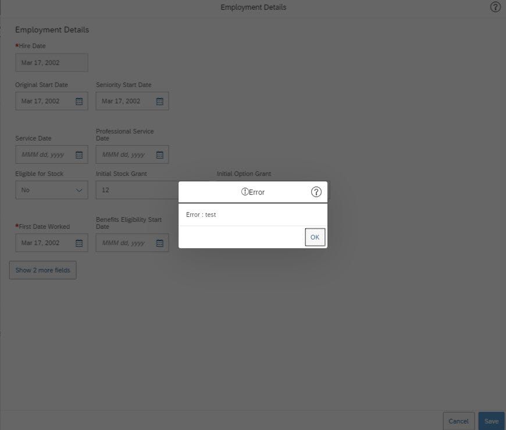Open calendar picker for First Date Worked

pyautogui.click(x=79, y=243)
